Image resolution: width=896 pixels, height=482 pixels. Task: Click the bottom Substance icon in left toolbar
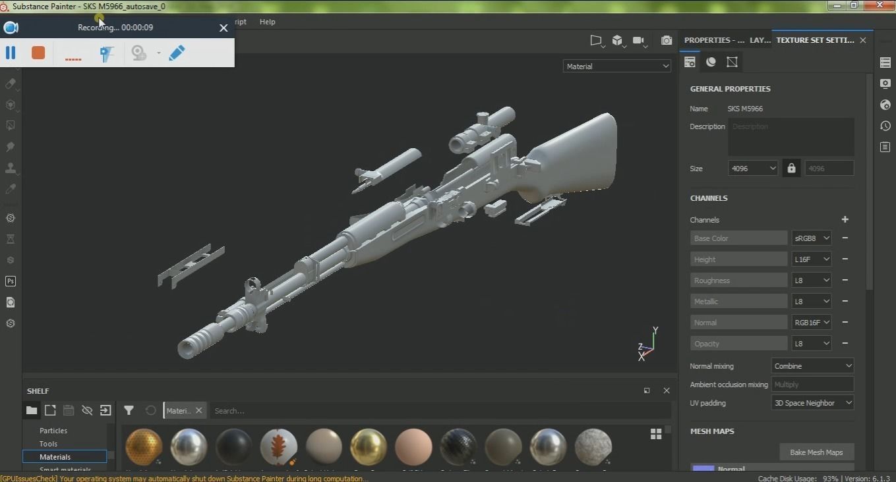tap(11, 323)
